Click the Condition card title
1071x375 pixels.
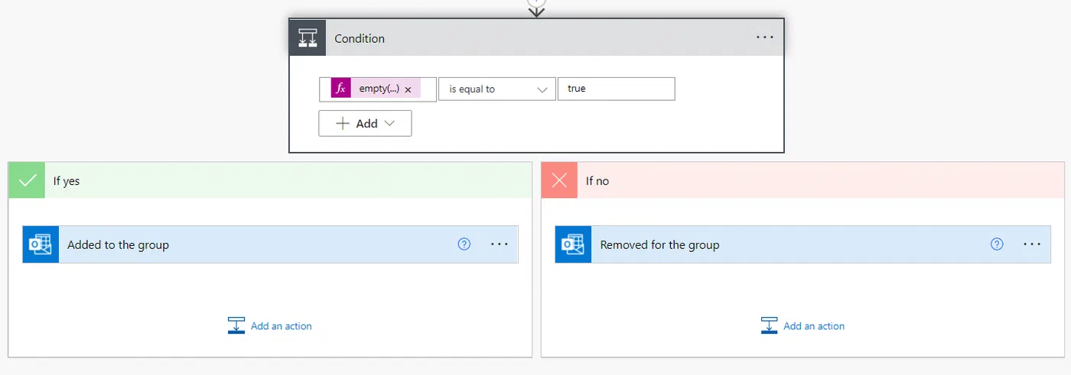click(x=360, y=38)
